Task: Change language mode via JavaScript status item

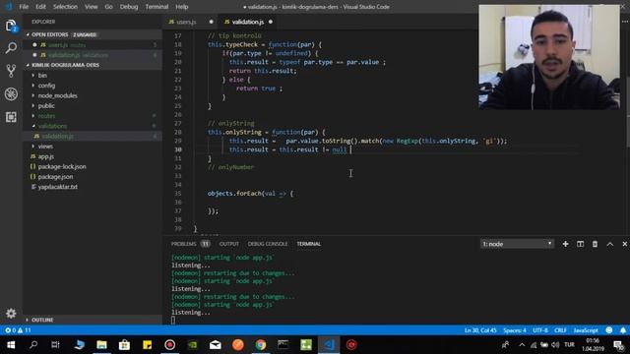Action: click(586, 330)
